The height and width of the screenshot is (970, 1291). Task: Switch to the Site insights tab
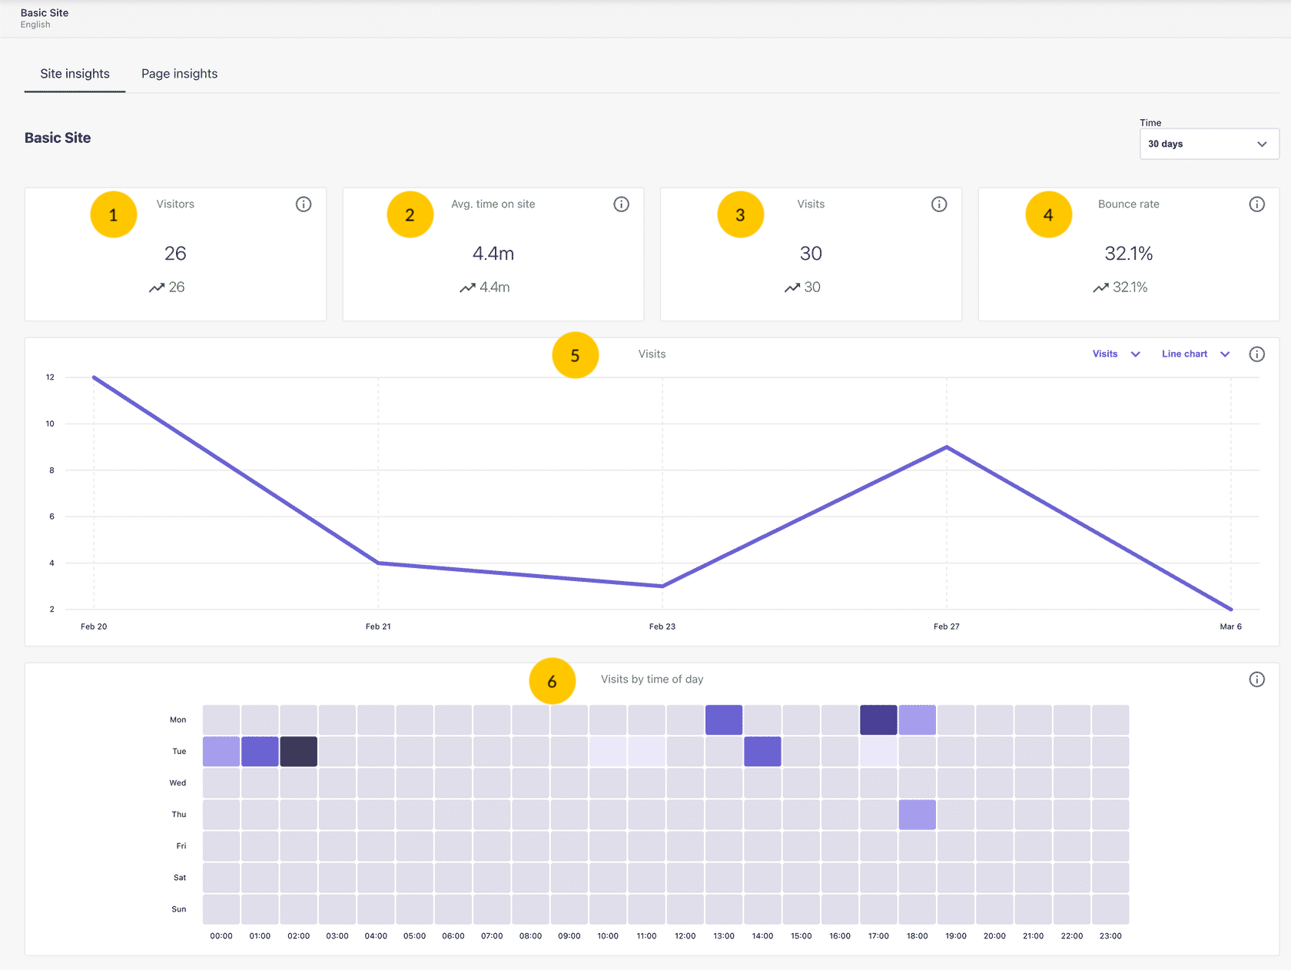click(x=75, y=74)
